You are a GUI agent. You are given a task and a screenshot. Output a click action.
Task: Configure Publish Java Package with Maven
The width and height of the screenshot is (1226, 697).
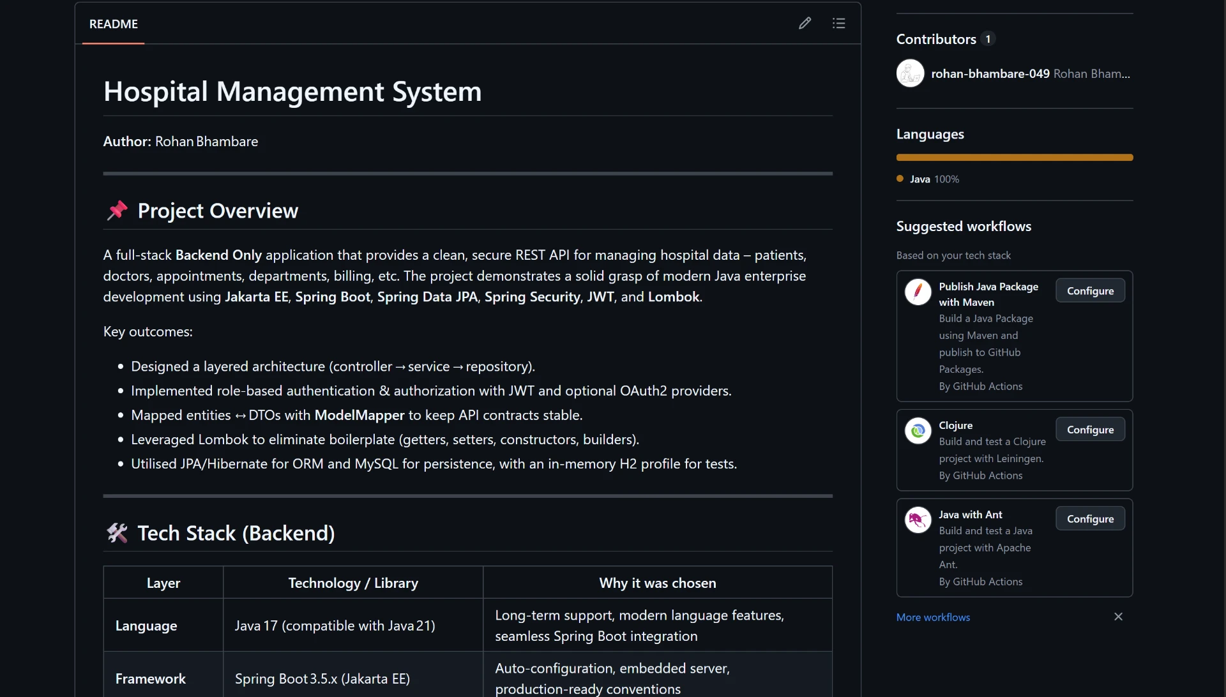[x=1090, y=290]
